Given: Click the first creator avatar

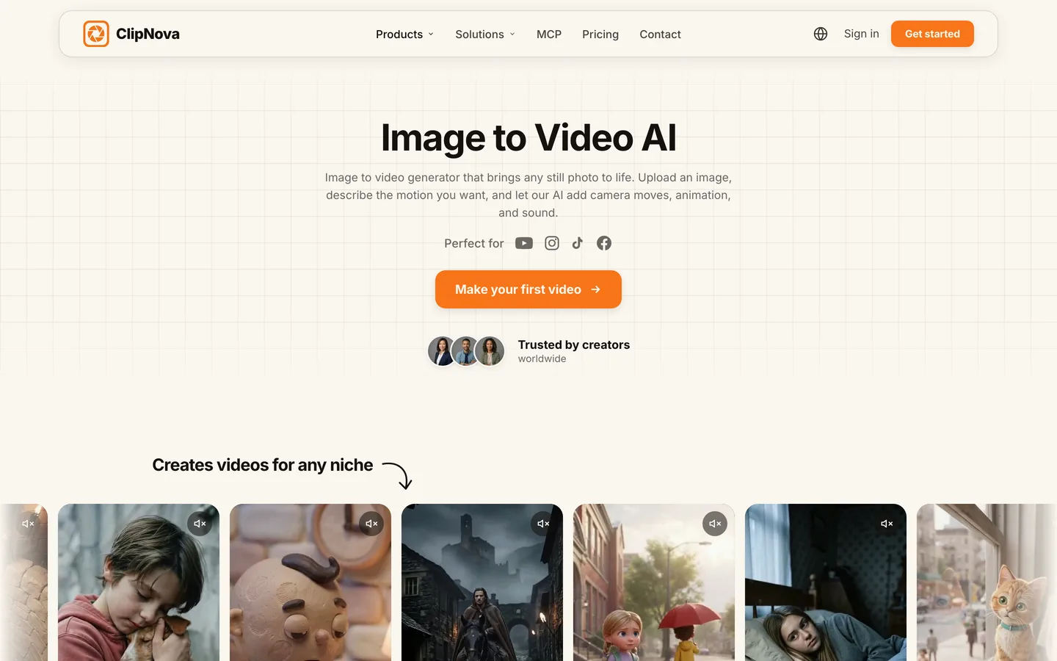Looking at the screenshot, I should 442,351.
